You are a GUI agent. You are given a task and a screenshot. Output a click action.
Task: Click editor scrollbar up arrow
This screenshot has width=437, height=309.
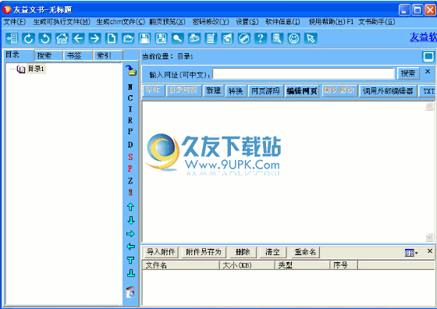pyautogui.click(x=429, y=106)
